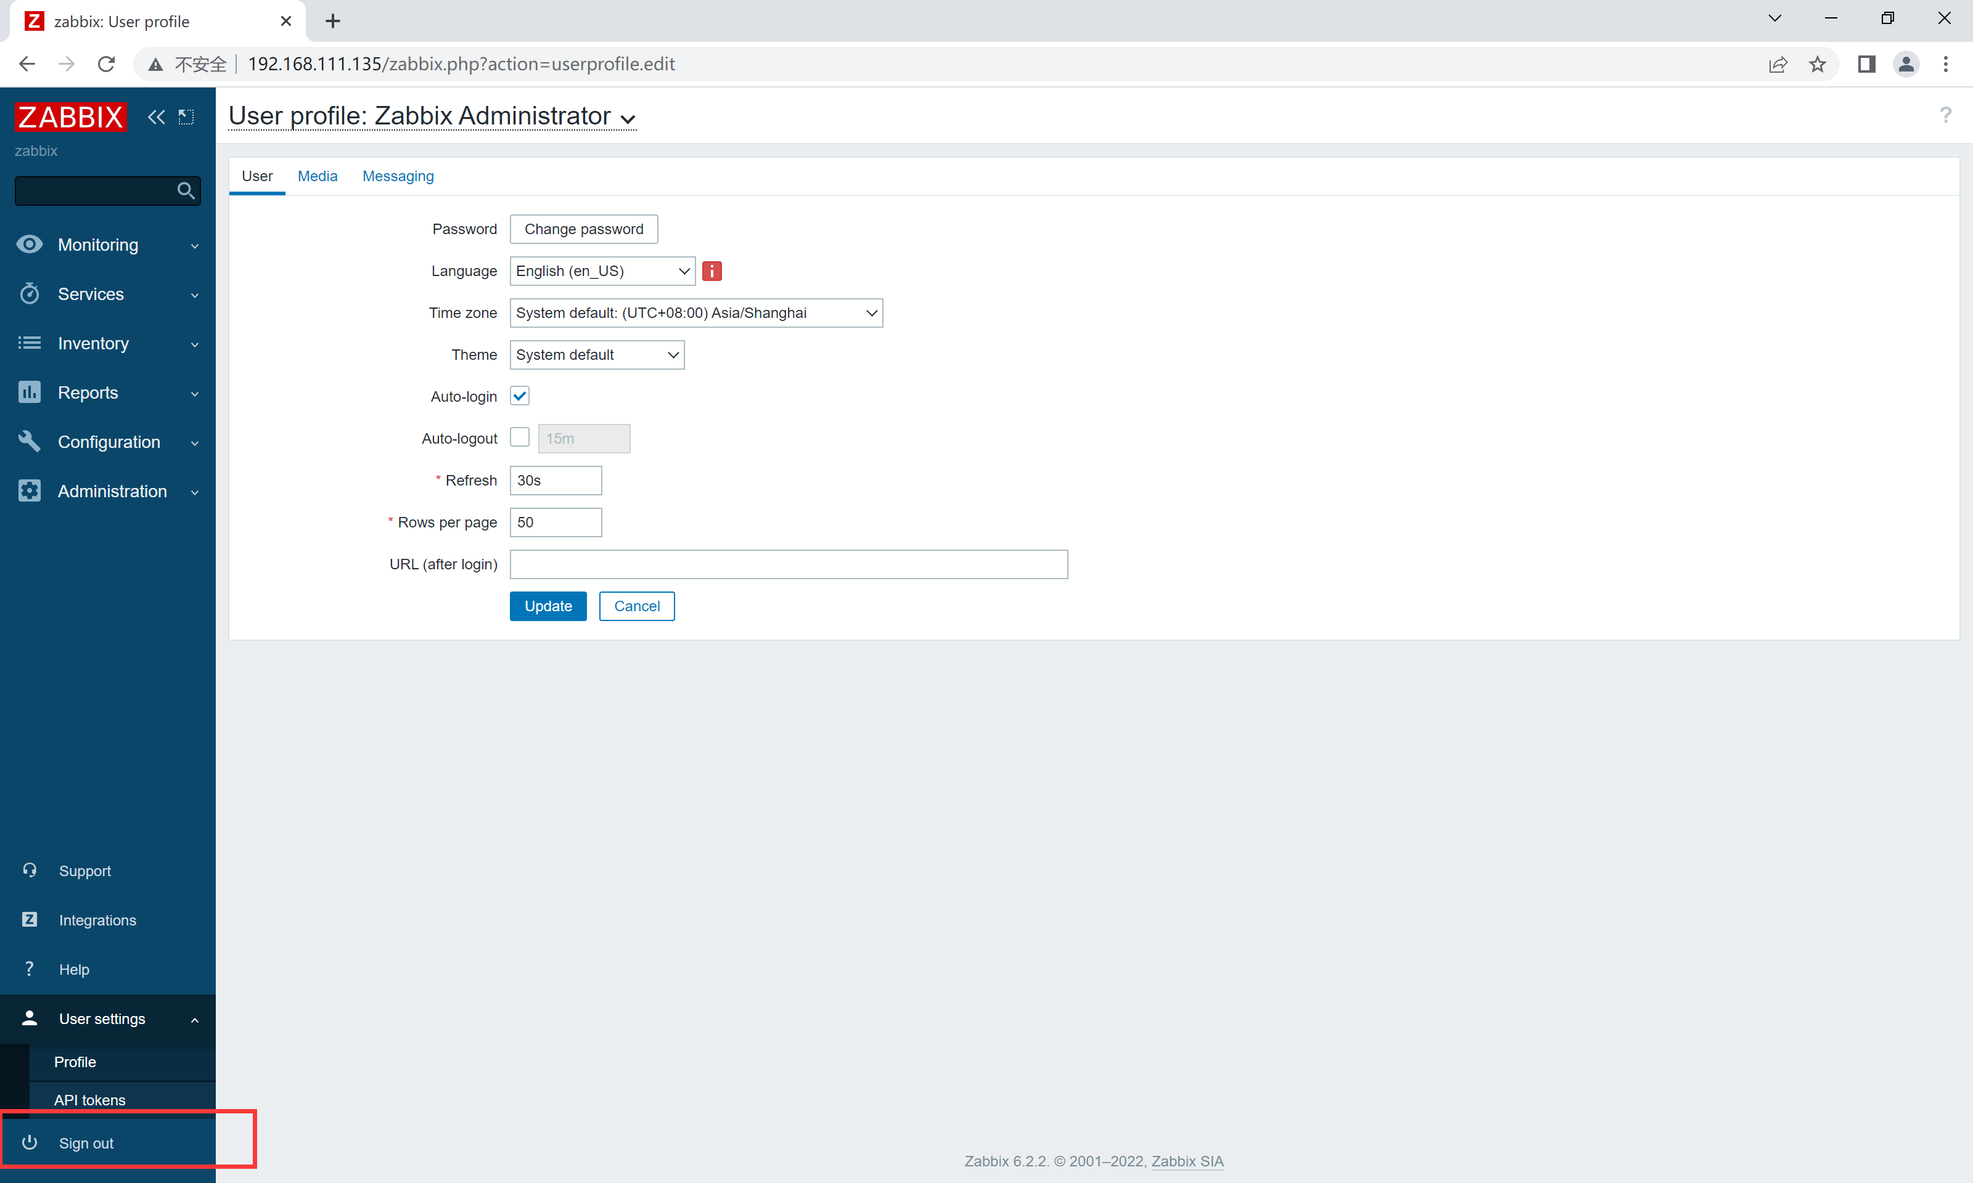Click the Administration gear icon
Viewport: 1973px width, 1183px height.
[x=30, y=490]
